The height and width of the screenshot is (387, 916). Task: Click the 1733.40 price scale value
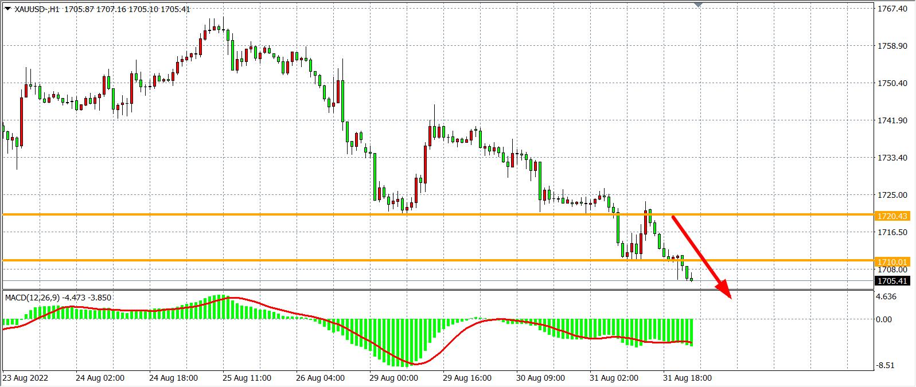(892, 158)
